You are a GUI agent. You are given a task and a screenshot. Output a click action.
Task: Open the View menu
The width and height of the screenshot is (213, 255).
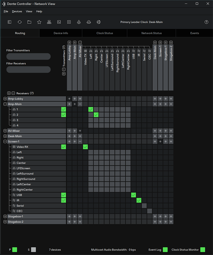point(29,11)
